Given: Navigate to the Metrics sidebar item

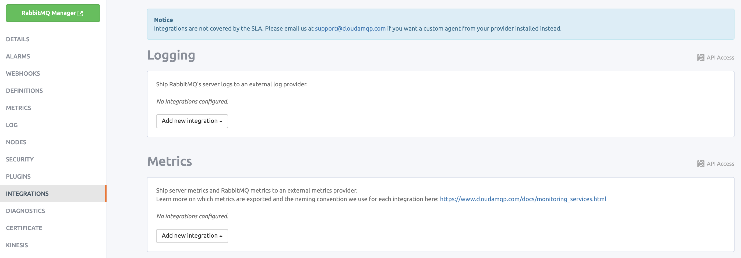Looking at the screenshot, I should tap(18, 108).
